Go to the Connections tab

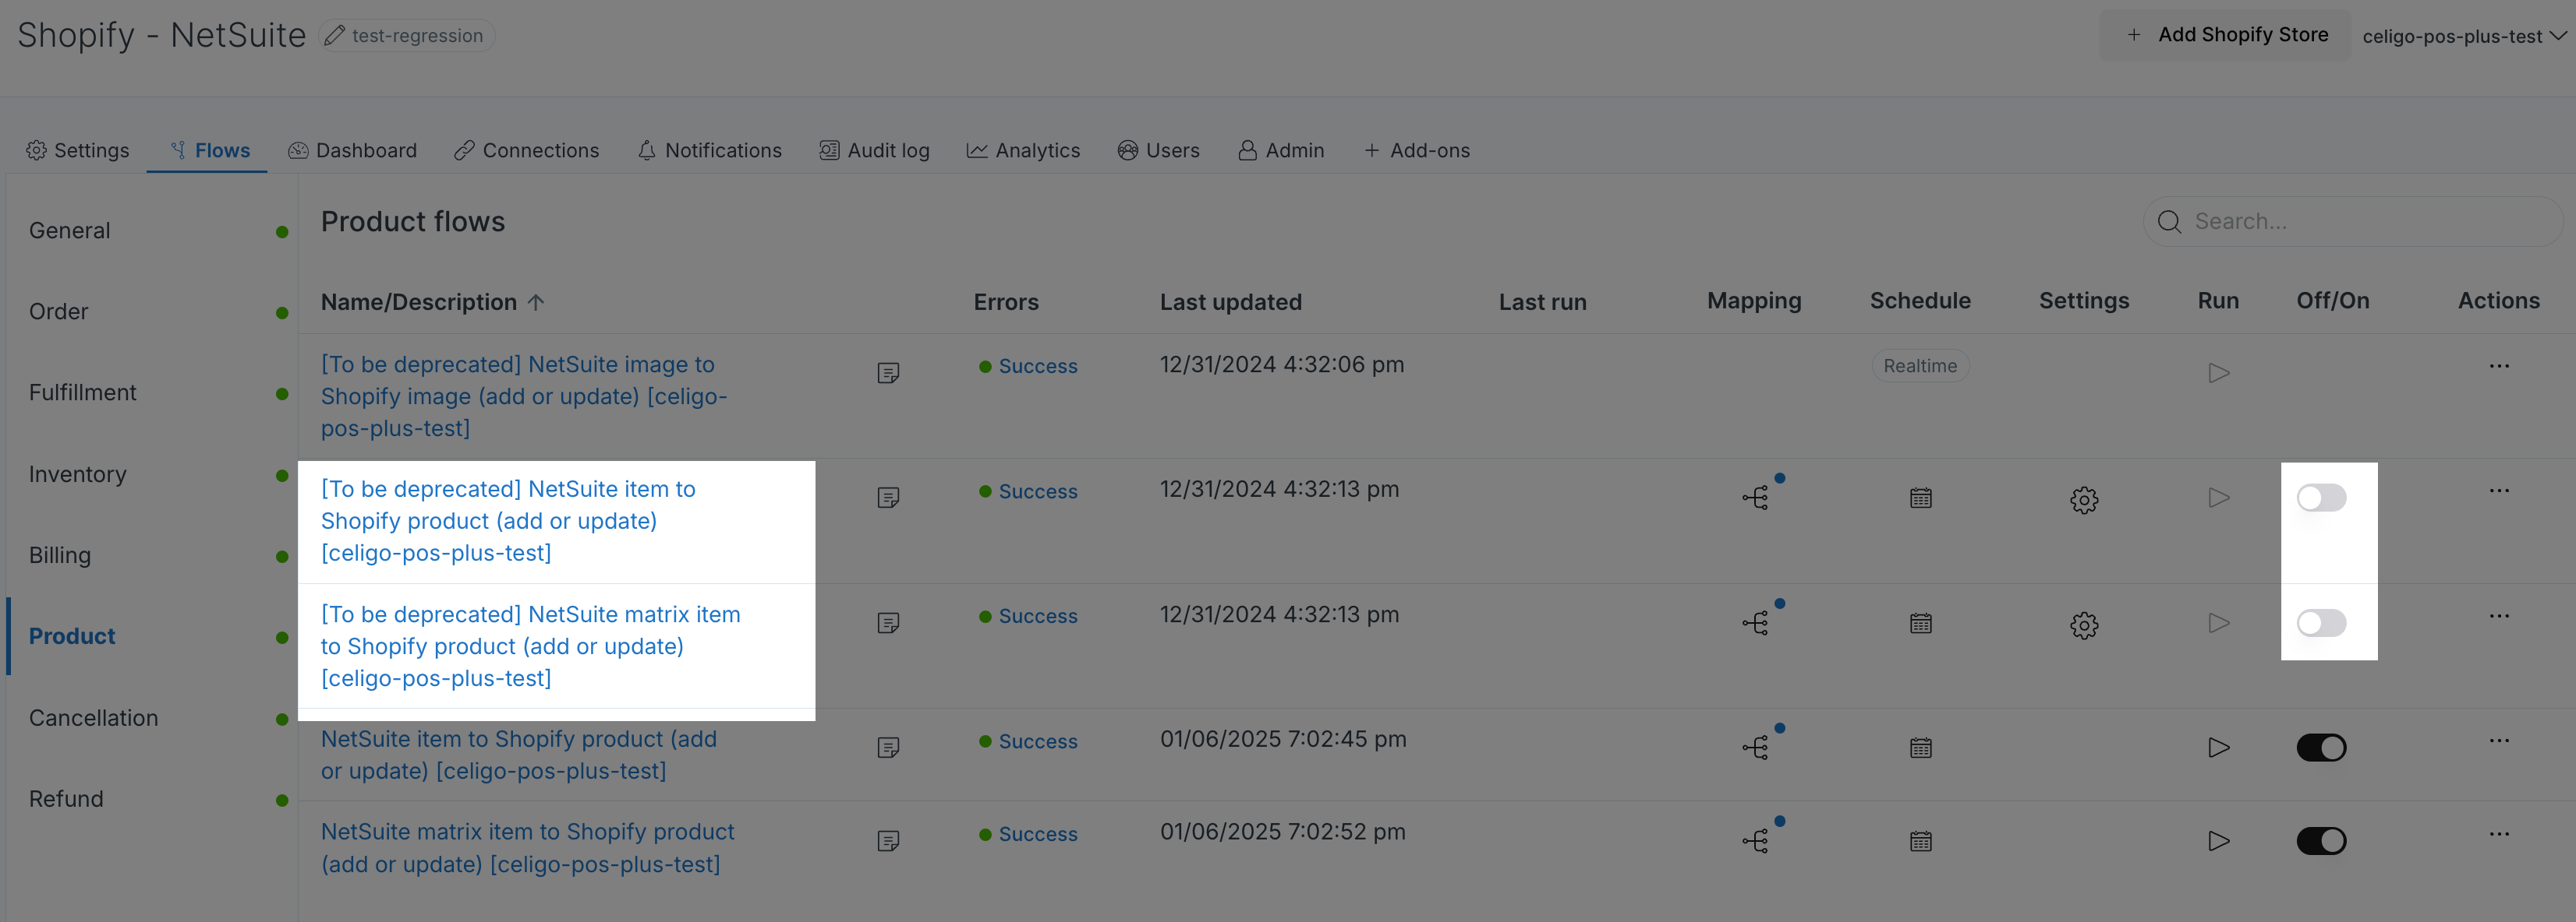click(526, 150)
